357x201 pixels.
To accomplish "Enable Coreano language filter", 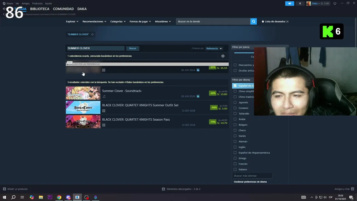I will pyautogui.click(x=235, y=108).
